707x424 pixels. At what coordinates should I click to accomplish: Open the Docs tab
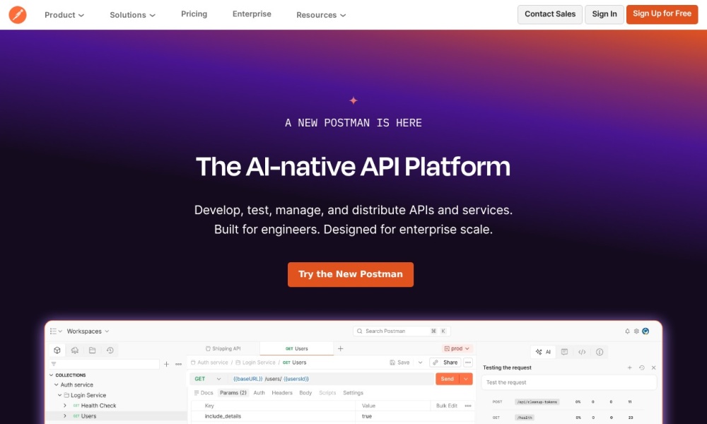pyautogui.click(x=204, y=393)
